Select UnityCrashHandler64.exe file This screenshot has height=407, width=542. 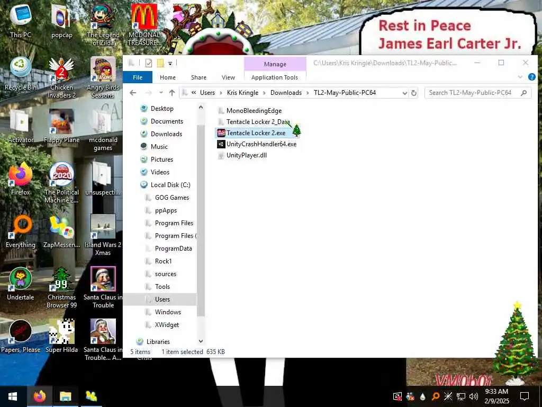pos(257,144)
